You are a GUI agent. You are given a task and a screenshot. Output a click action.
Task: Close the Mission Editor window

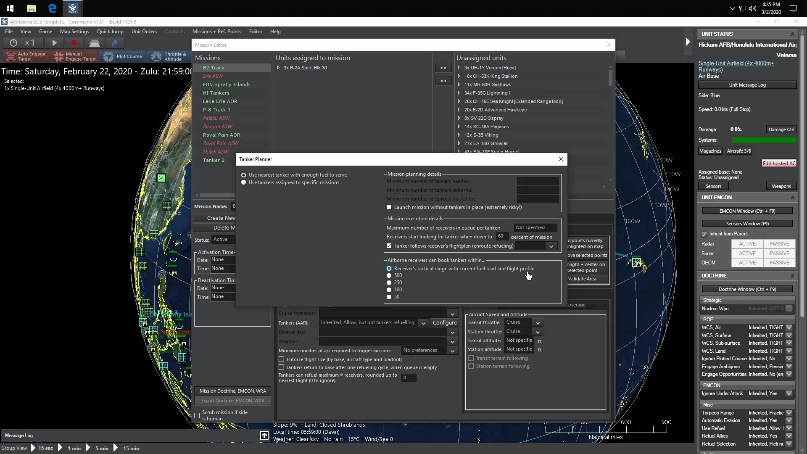coord(609,45)
